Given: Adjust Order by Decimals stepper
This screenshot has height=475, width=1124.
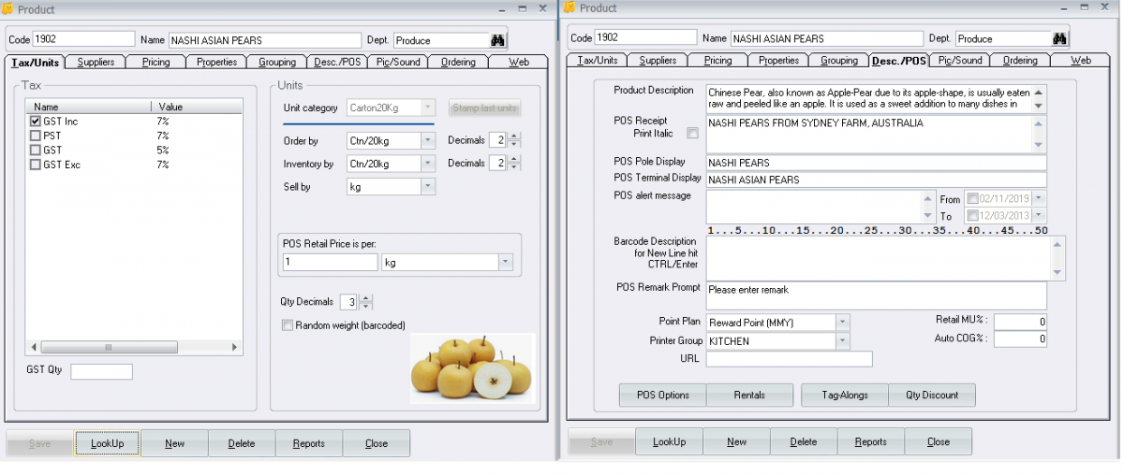Looking at the screenshot, I should (514, 140).
